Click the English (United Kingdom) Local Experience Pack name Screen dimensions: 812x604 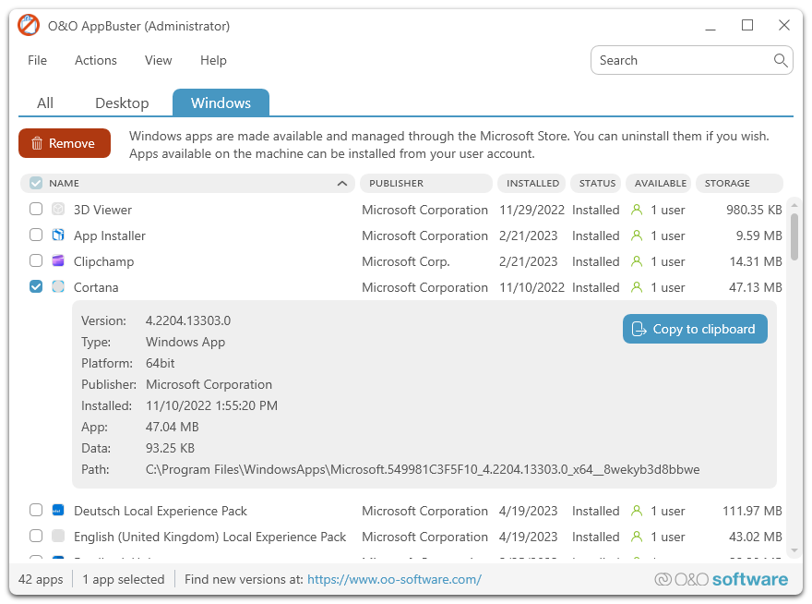coord(209,537)
